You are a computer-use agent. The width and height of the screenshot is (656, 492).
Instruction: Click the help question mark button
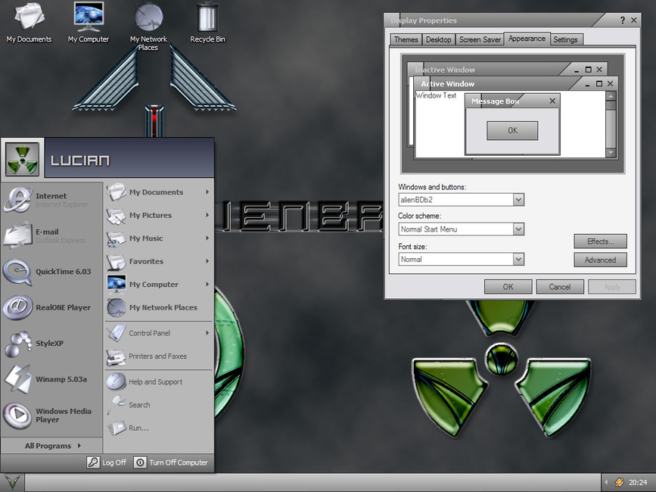coord(623,20)
